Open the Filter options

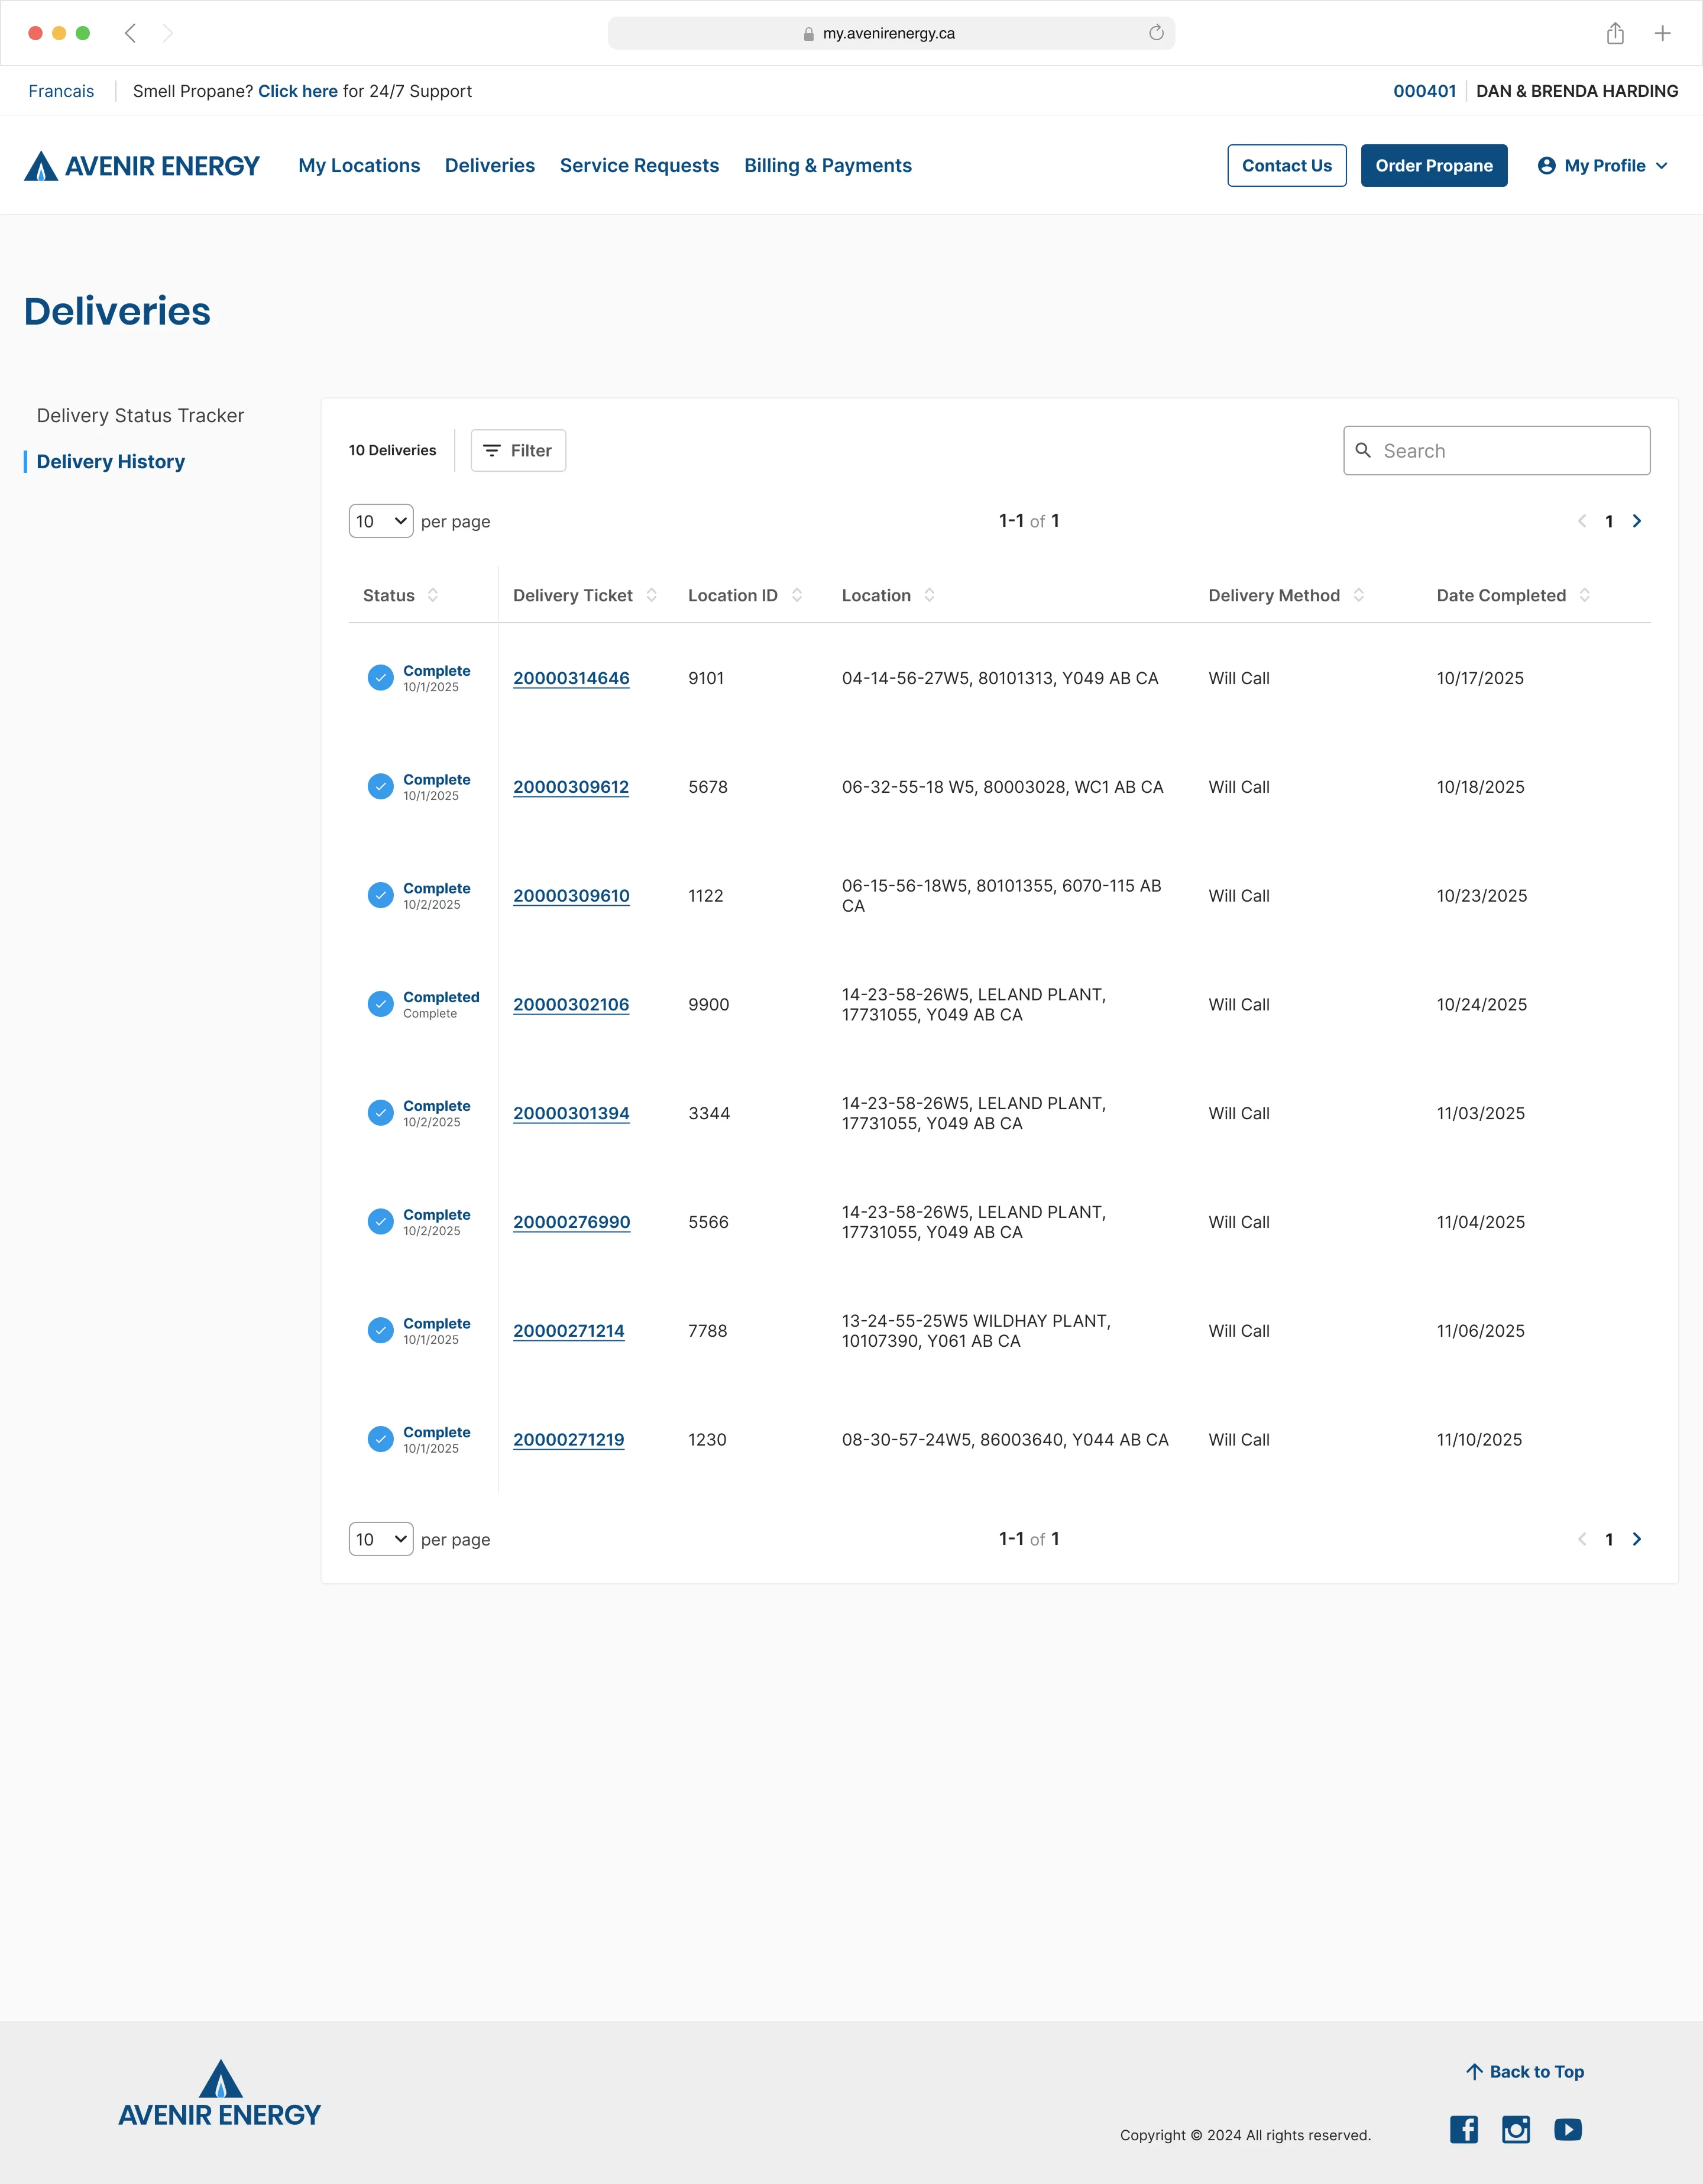(518, 451)
